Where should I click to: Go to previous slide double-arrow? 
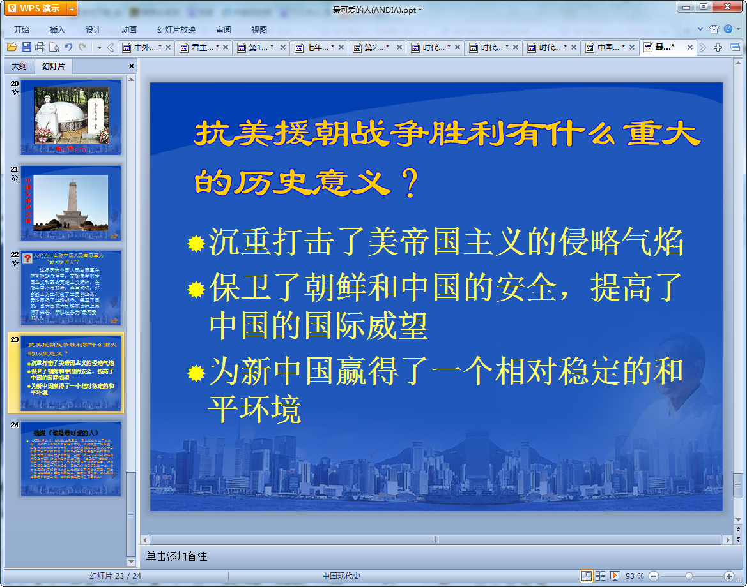(739, 530)
